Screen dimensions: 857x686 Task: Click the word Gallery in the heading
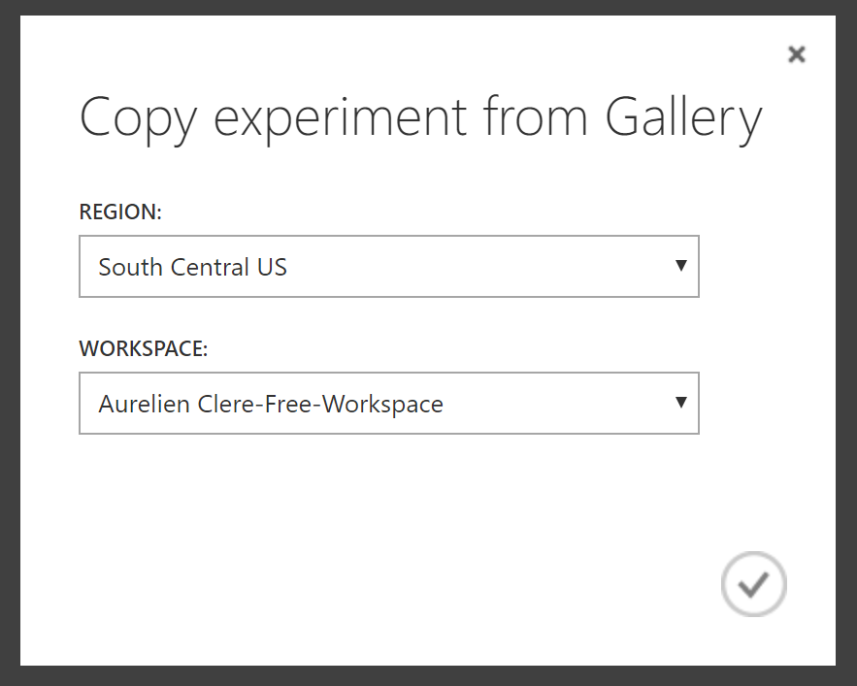pyautogui.click(x=683, y=119)
